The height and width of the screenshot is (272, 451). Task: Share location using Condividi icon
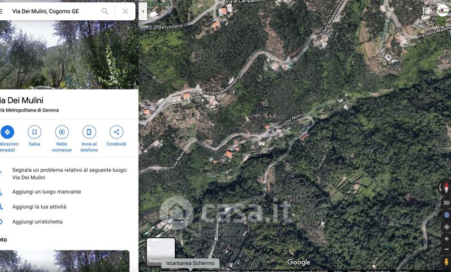116,132
